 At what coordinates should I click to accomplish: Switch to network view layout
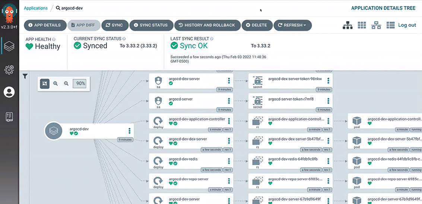coord(376,25)
